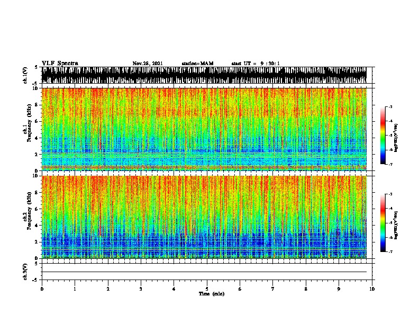The height and width of the screenshot is (324, 419).
Task: Click the ch.2 colorbar "log(PSD)" label
Action: [x=396, y=225]
